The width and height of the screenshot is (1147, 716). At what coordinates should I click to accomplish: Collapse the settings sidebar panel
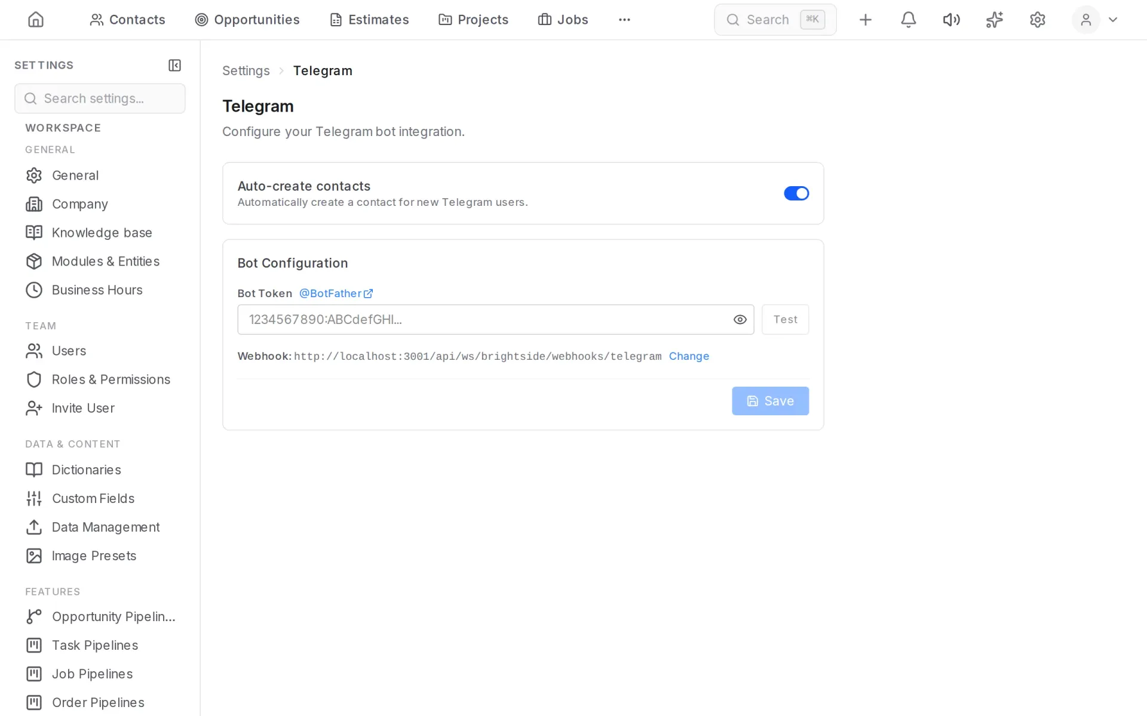click(x=174, y=65)
